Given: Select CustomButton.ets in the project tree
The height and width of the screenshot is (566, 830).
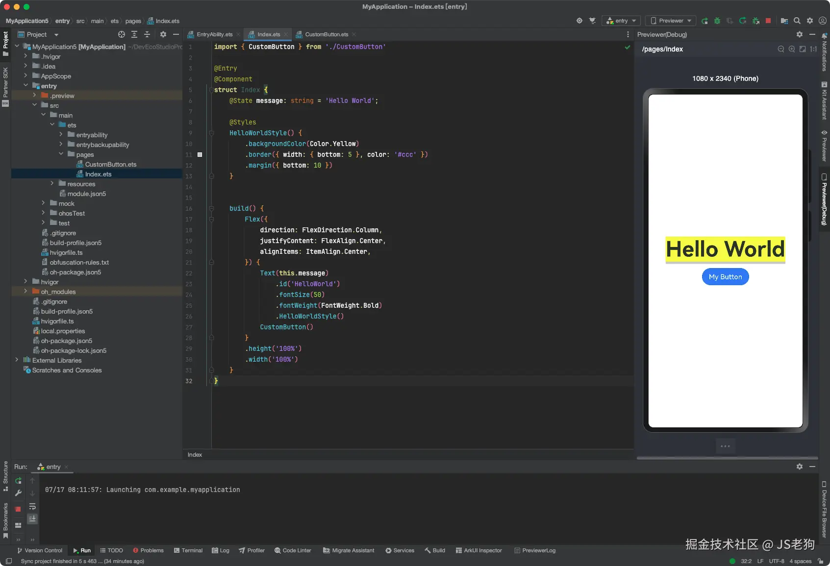Looking at the screenshot, I should point(110,164).
